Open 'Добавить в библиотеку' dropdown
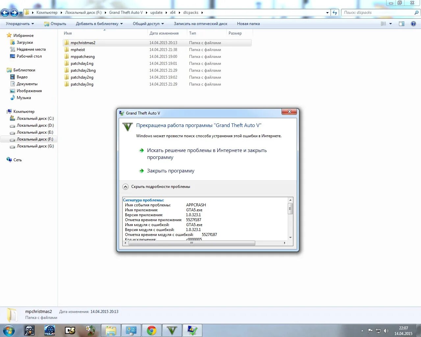The height and width of the screenshot is (337, 421). tap(99, 24)
